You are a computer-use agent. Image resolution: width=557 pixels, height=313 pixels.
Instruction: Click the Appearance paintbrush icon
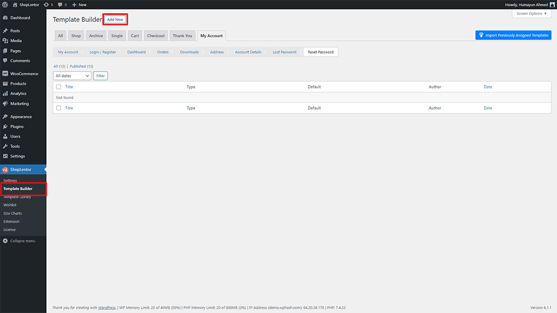[x=5, y=117]
